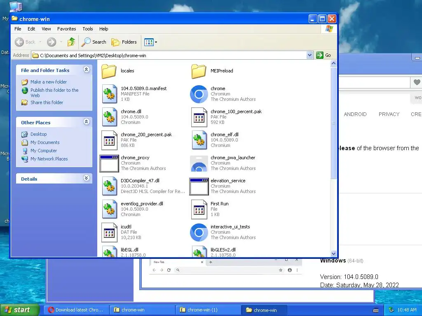Viewport: 422px width, 316px height.
Task: Click Share this folder
Action: pyautogui.click(x=47, y=102)
